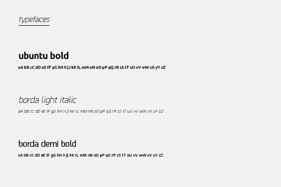Select "sS" in the ubuntu bold alphabet

tap(121, 67)
